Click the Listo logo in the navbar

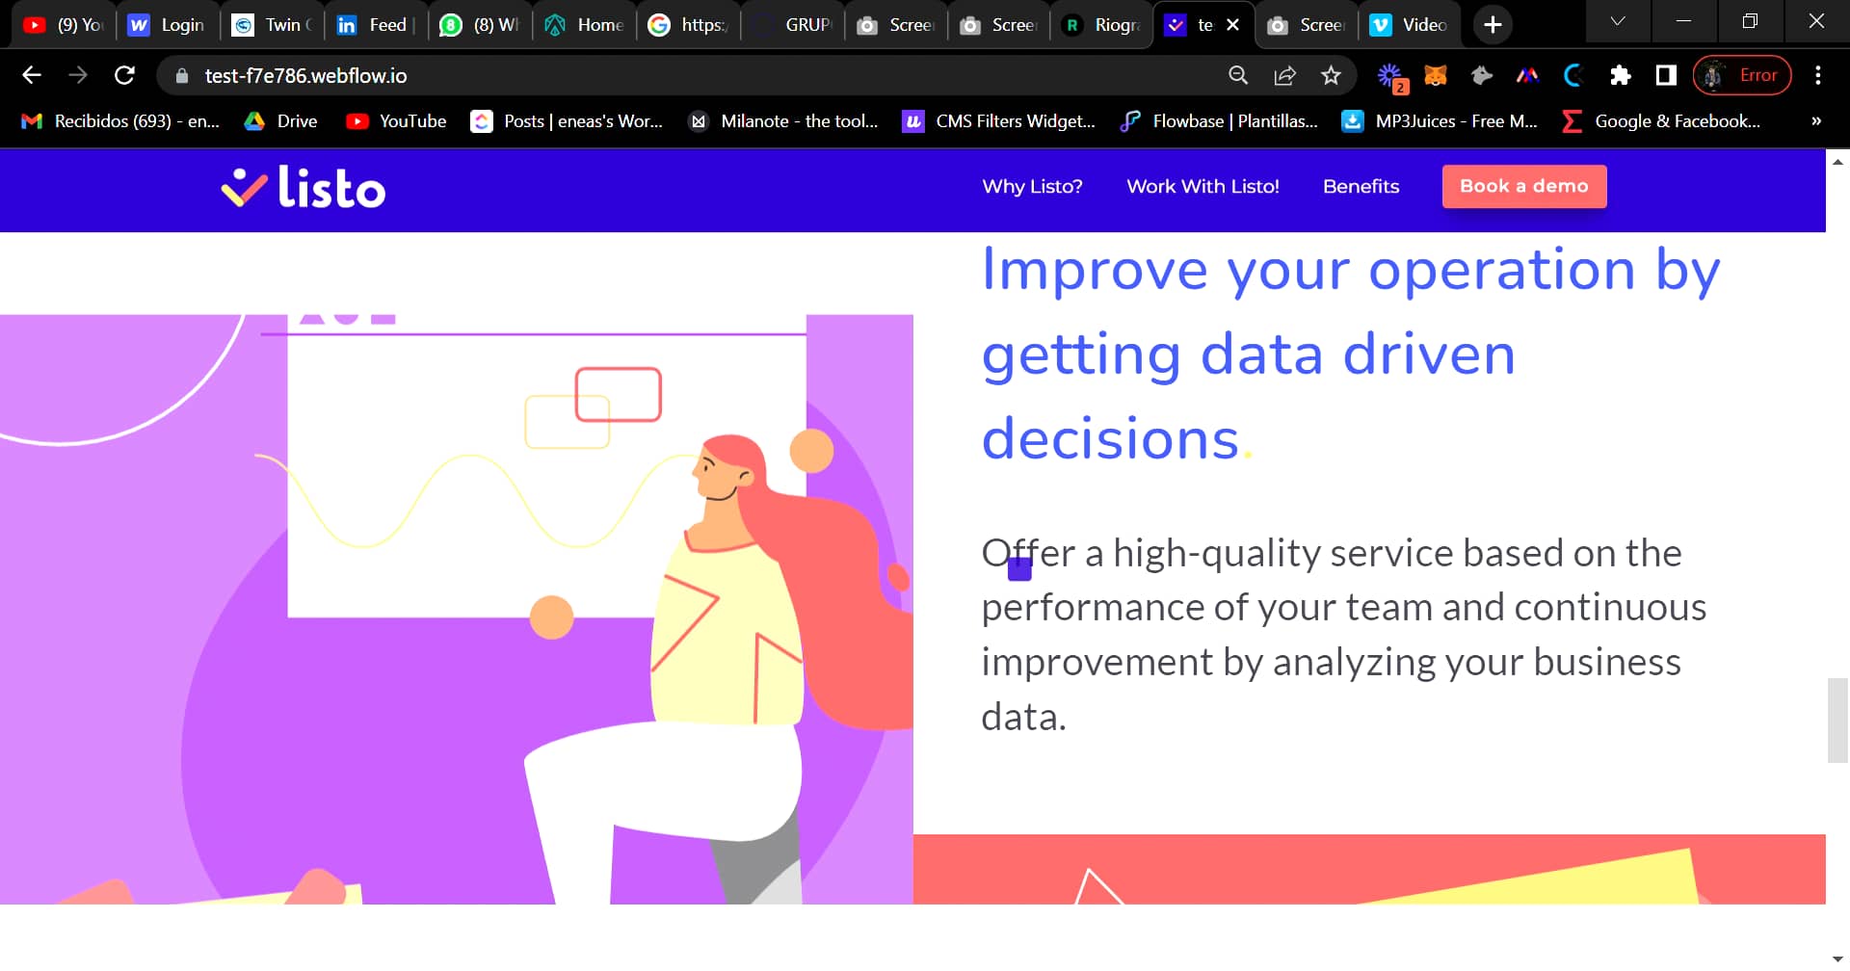coord(302,188)
